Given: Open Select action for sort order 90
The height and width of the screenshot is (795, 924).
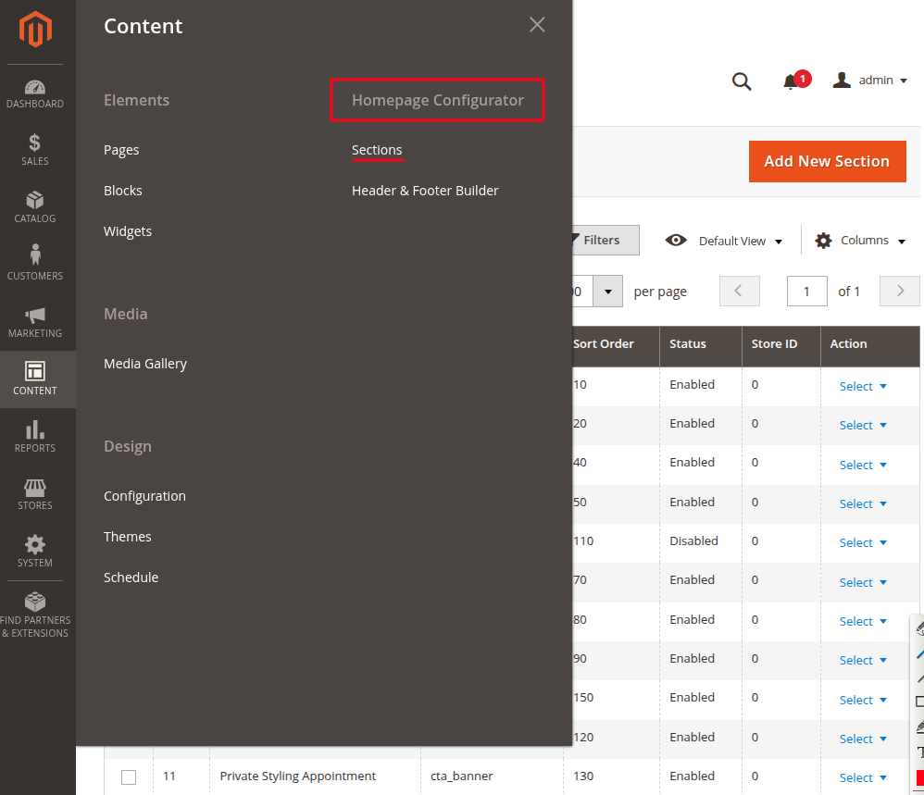Looking at the screenshot, I should pyautogui.click(x=863, y=661).
